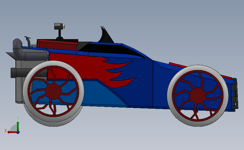Select the white tire near the grille
244x150 pixels.
(x=198, y=96)
